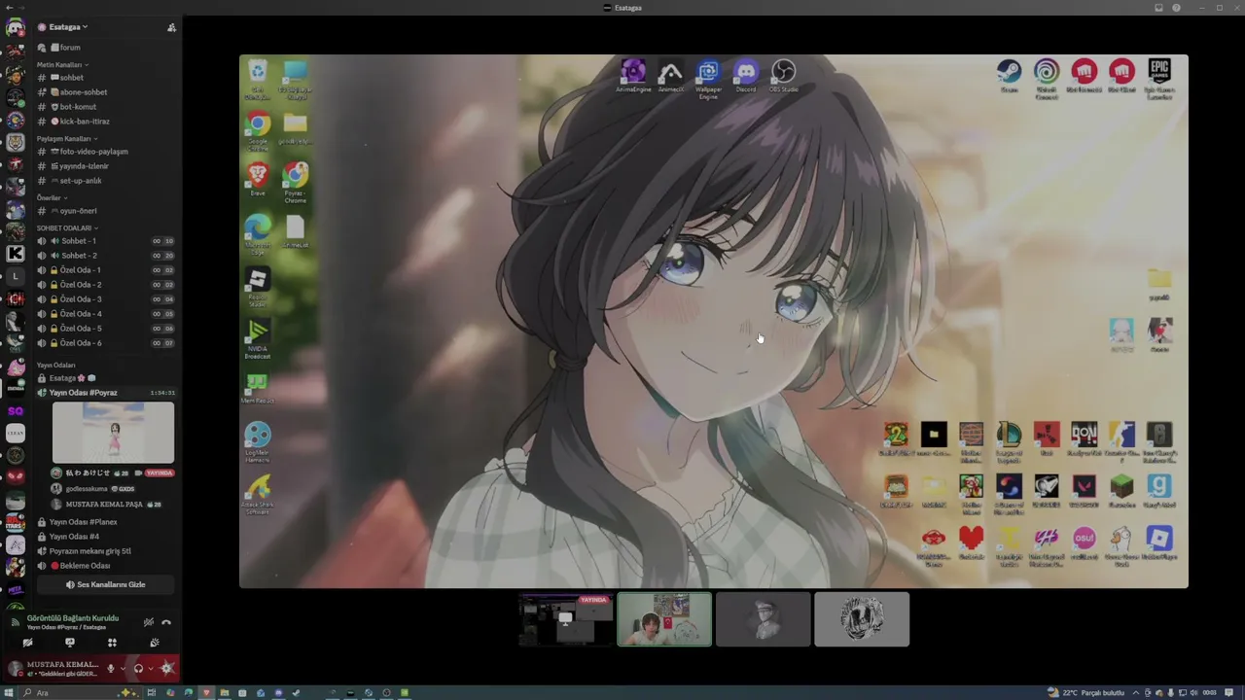This screenshot has height=700, width=1245.
Task: Open the weather widget showing 22°C Parçalı bulutlu
Action: coord(1085,692)
